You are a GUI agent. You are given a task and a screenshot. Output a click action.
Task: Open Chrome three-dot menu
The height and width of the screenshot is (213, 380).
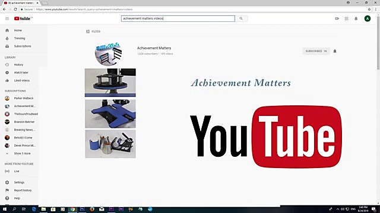[376, 9]
